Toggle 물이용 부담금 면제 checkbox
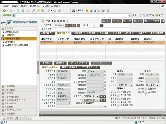The height and width of the screenshot is (124, 166). 118,102
